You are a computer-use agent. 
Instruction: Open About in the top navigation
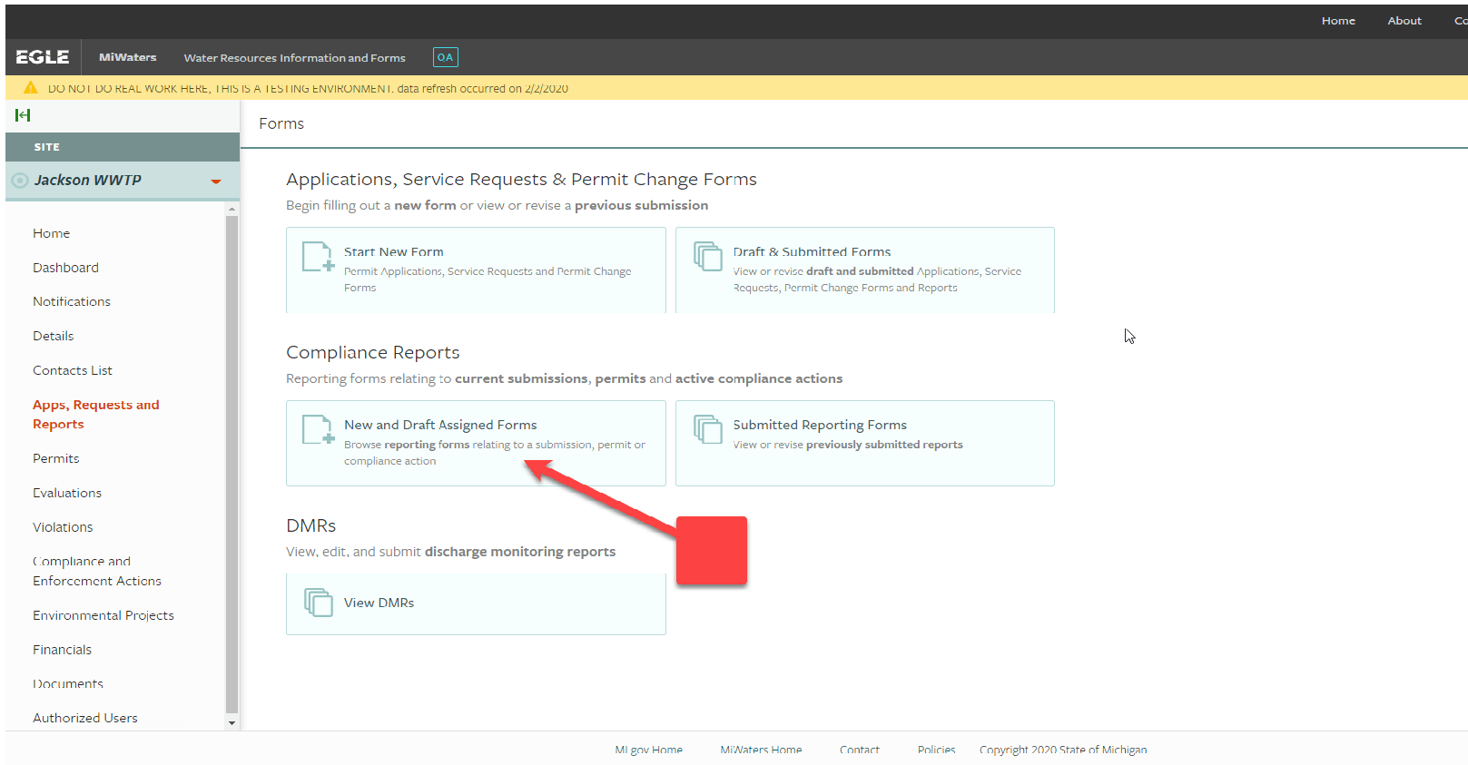[1404, 21]
